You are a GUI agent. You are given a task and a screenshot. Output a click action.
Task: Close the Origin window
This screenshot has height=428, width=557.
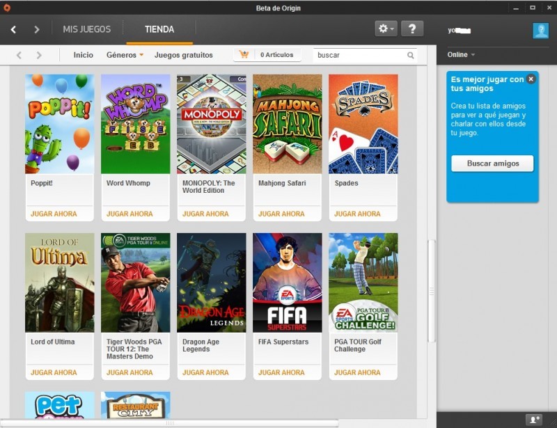point(549,8)
